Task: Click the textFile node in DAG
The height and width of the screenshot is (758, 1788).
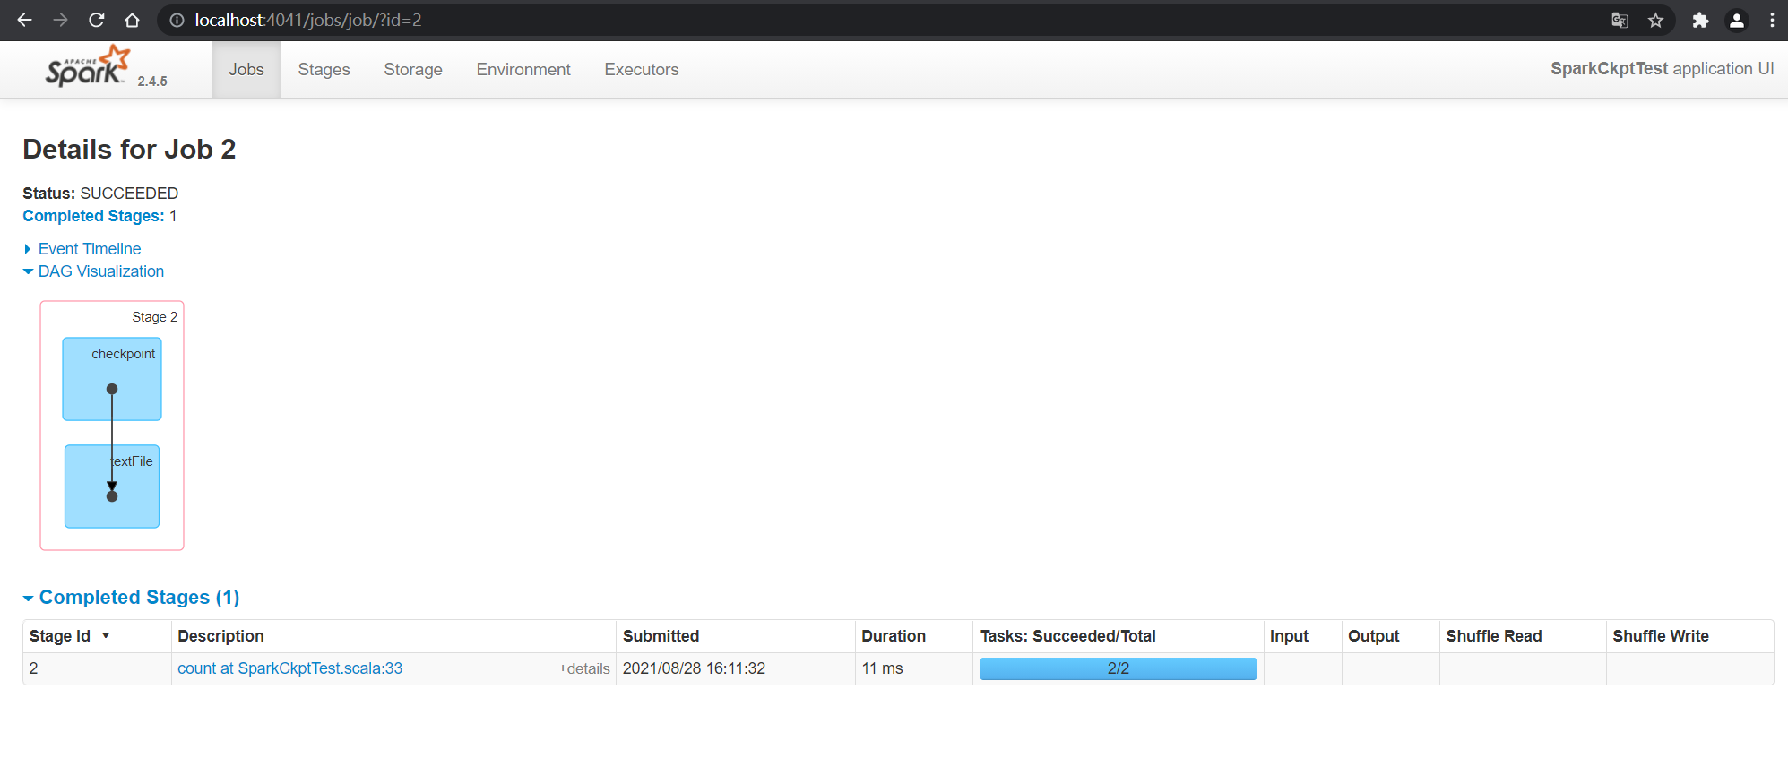Action: (x=112, y=487)
